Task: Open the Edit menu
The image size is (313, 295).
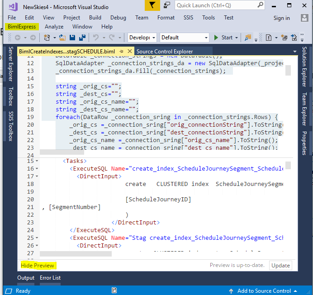Action: [29, 18]
